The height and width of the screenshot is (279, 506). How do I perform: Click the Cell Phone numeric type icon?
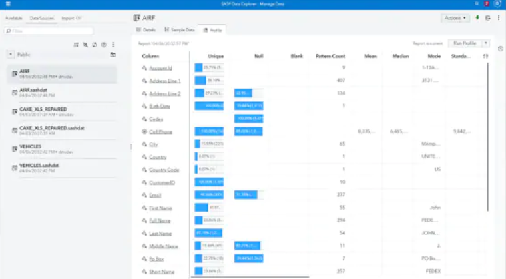tap(144, 131)
